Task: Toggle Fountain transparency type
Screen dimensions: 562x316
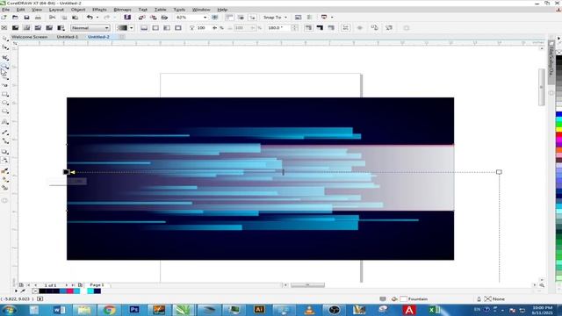Action: pos(27,27)
